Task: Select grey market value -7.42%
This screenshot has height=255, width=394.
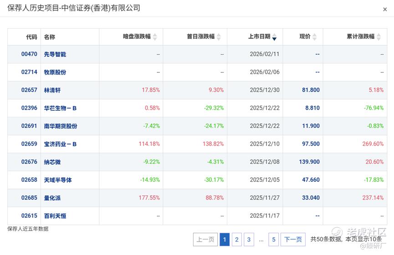Action: pyautogui.click(x=152, y=126)
